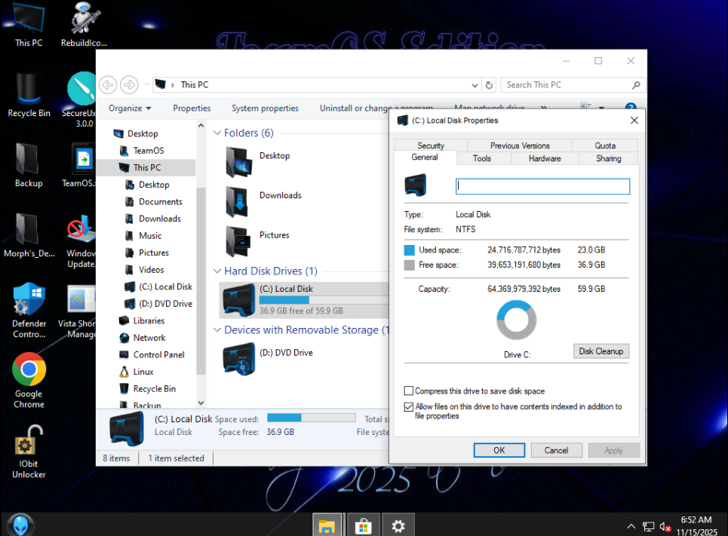This screenshot has width=728, height=536.
Task: Click the Cancel button in Properties dialog
Action: pos(556,450)
